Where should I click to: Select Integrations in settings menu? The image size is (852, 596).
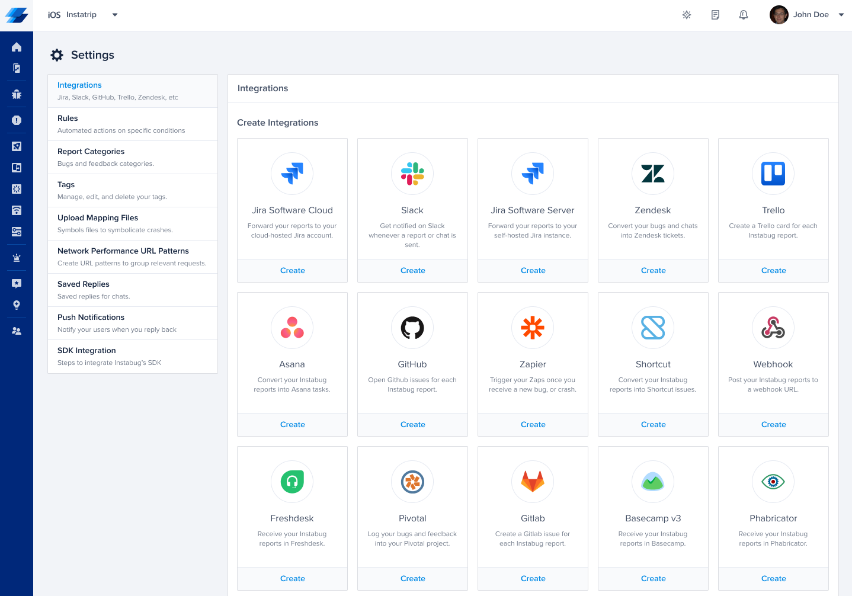(133, 91)
